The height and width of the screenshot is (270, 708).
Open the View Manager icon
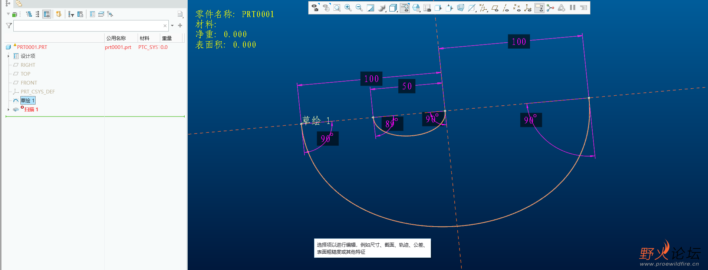[x=416, y=8]
